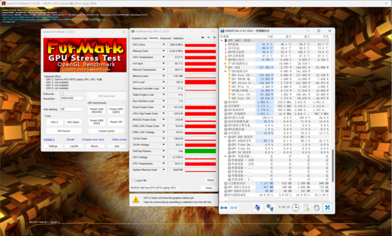392x236 pixels.
Task: Click HWiNFO vertical scrollbar thumb
Action: [333, 166]
